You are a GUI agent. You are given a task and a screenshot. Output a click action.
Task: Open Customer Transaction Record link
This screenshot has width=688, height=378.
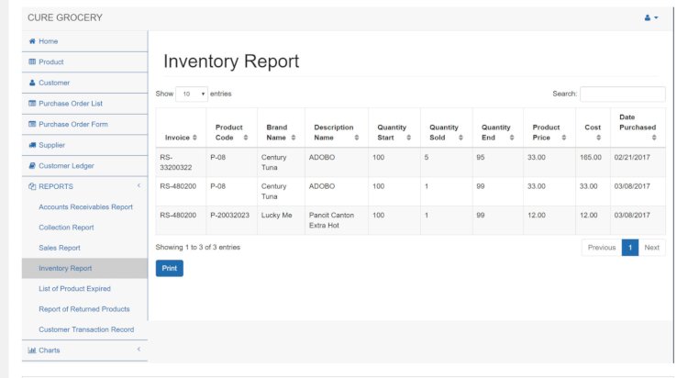point(86,329)
